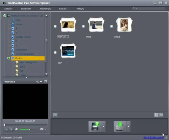
Task: Switch to list view
Action: pyautogui.click(x=156, y=115)
